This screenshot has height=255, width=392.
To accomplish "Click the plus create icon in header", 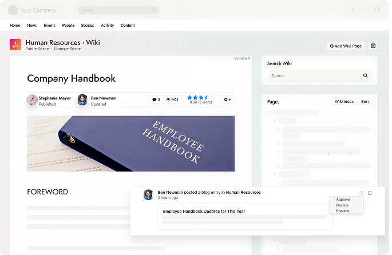I will tap(365, 10).
